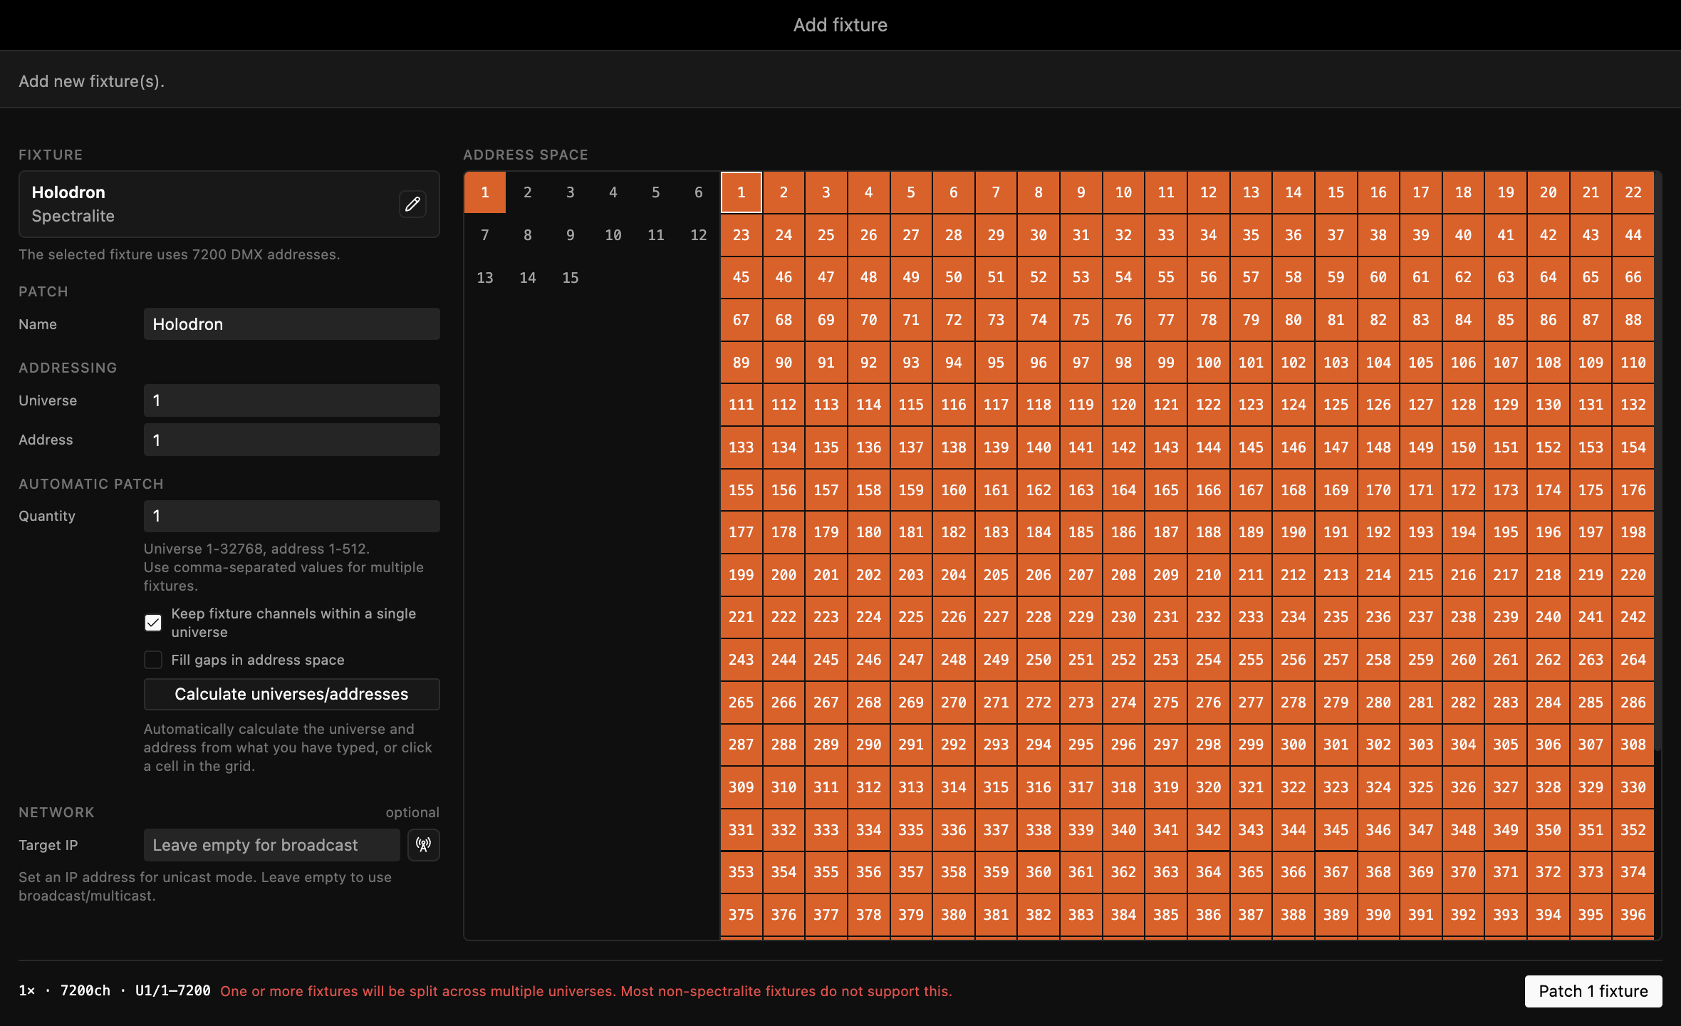The width and height of the screenshot is (1681, 1026).
Task: Select universe 4 in universe list
Action: [x=613, y=192]
